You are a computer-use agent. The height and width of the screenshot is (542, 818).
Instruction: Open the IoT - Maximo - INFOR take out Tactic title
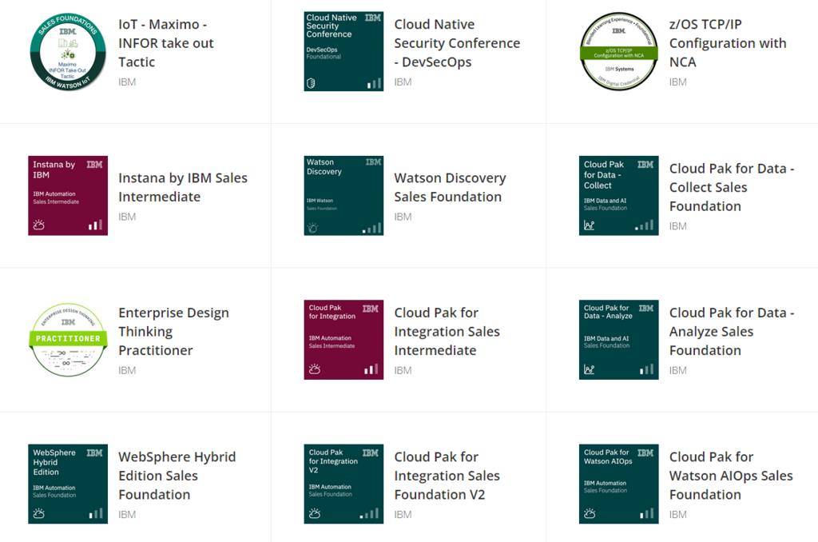(166, 43)
